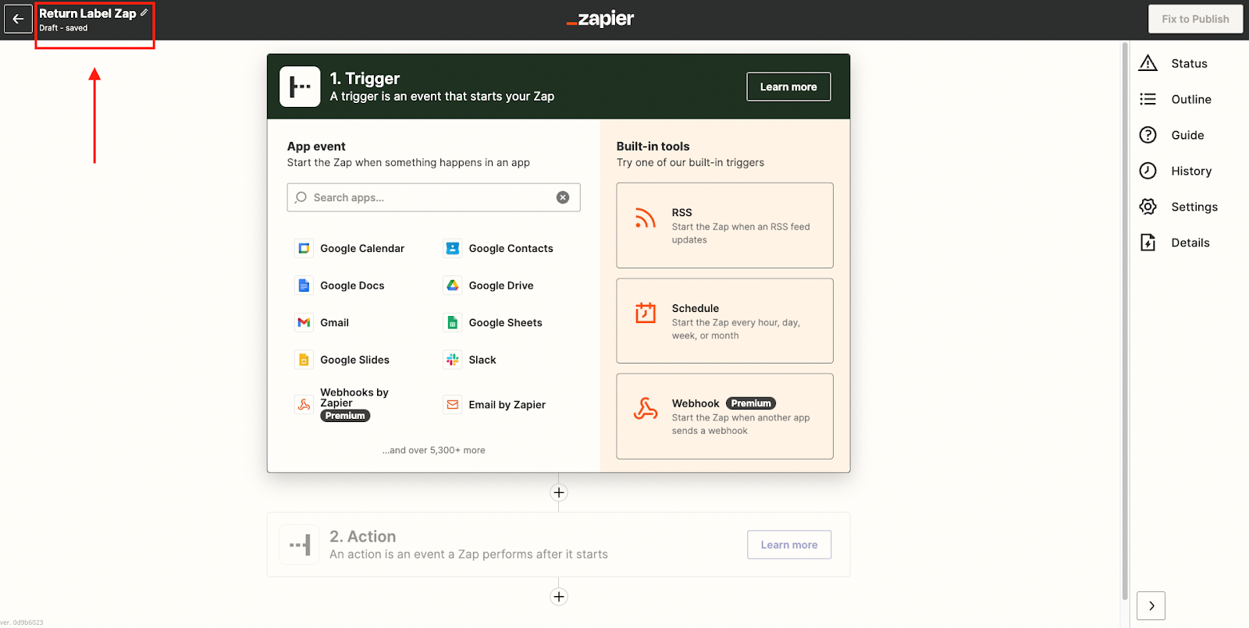Select the Schedule built-in trigger card
Viewport: 1249px width, 628px height.
(724, 321)
